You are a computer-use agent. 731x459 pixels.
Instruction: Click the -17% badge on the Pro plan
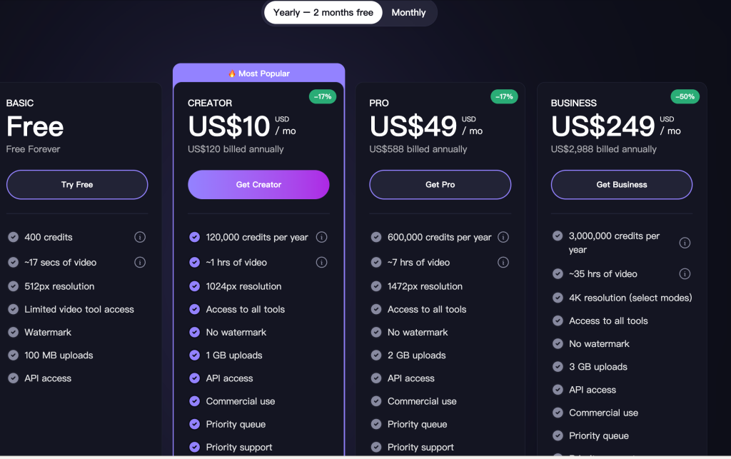(504, 96)
